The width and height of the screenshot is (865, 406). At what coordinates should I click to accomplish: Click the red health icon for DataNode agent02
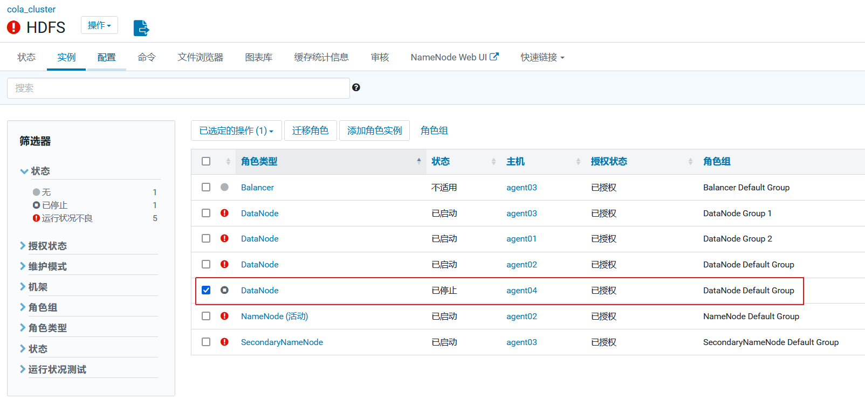[x=224, y=264]
